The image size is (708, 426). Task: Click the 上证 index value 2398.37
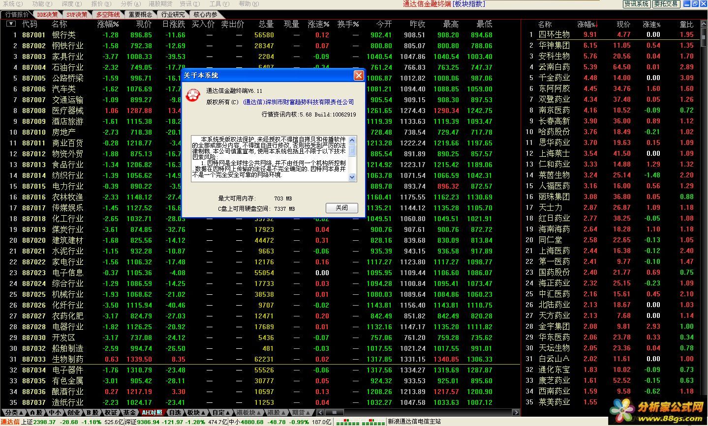(45, 422)
